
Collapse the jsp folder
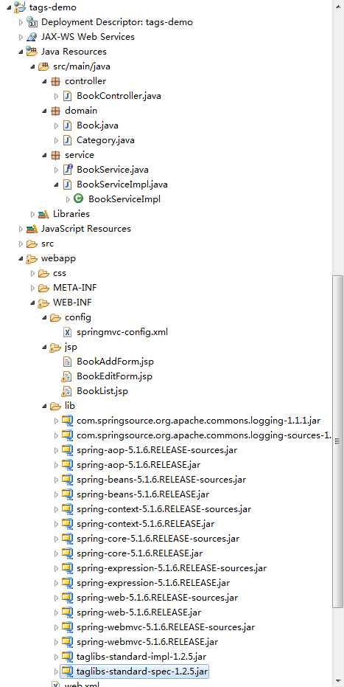(x=44, y=347)
